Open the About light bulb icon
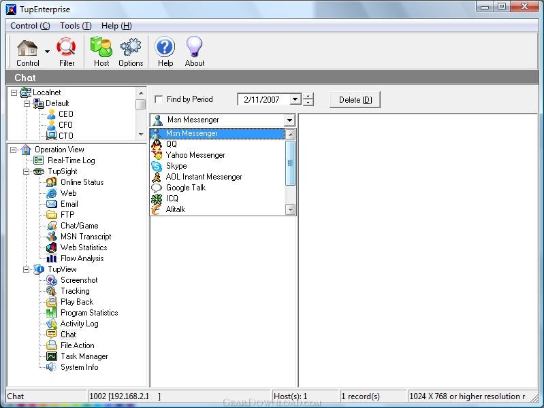This screenshot has height=408, width=544. [195, 52]
